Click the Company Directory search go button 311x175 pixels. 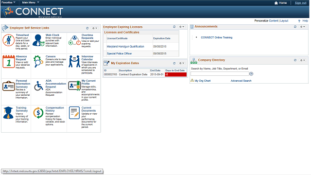[x=251, y=74]
